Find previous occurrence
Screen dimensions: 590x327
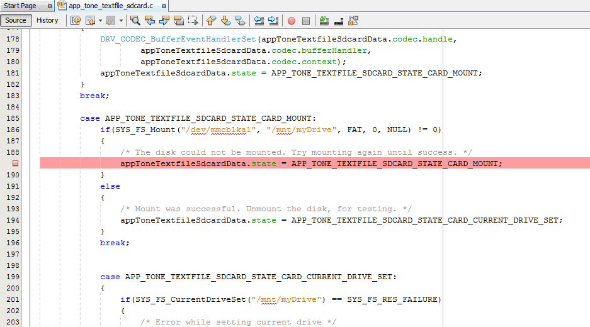click(150, 21)
